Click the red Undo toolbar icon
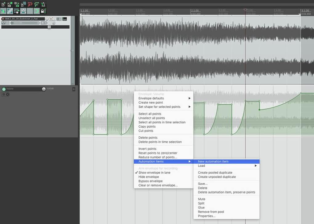The height and width of the screenshot is (224, 314). (30, 4)
